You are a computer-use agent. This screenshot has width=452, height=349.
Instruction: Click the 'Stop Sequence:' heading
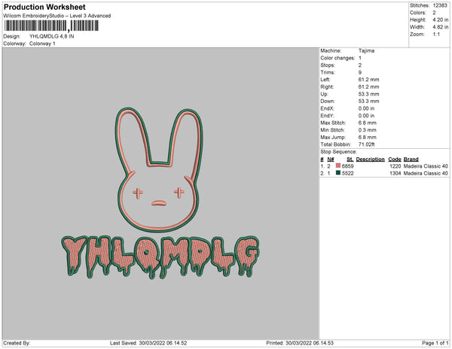pos(338,152)
